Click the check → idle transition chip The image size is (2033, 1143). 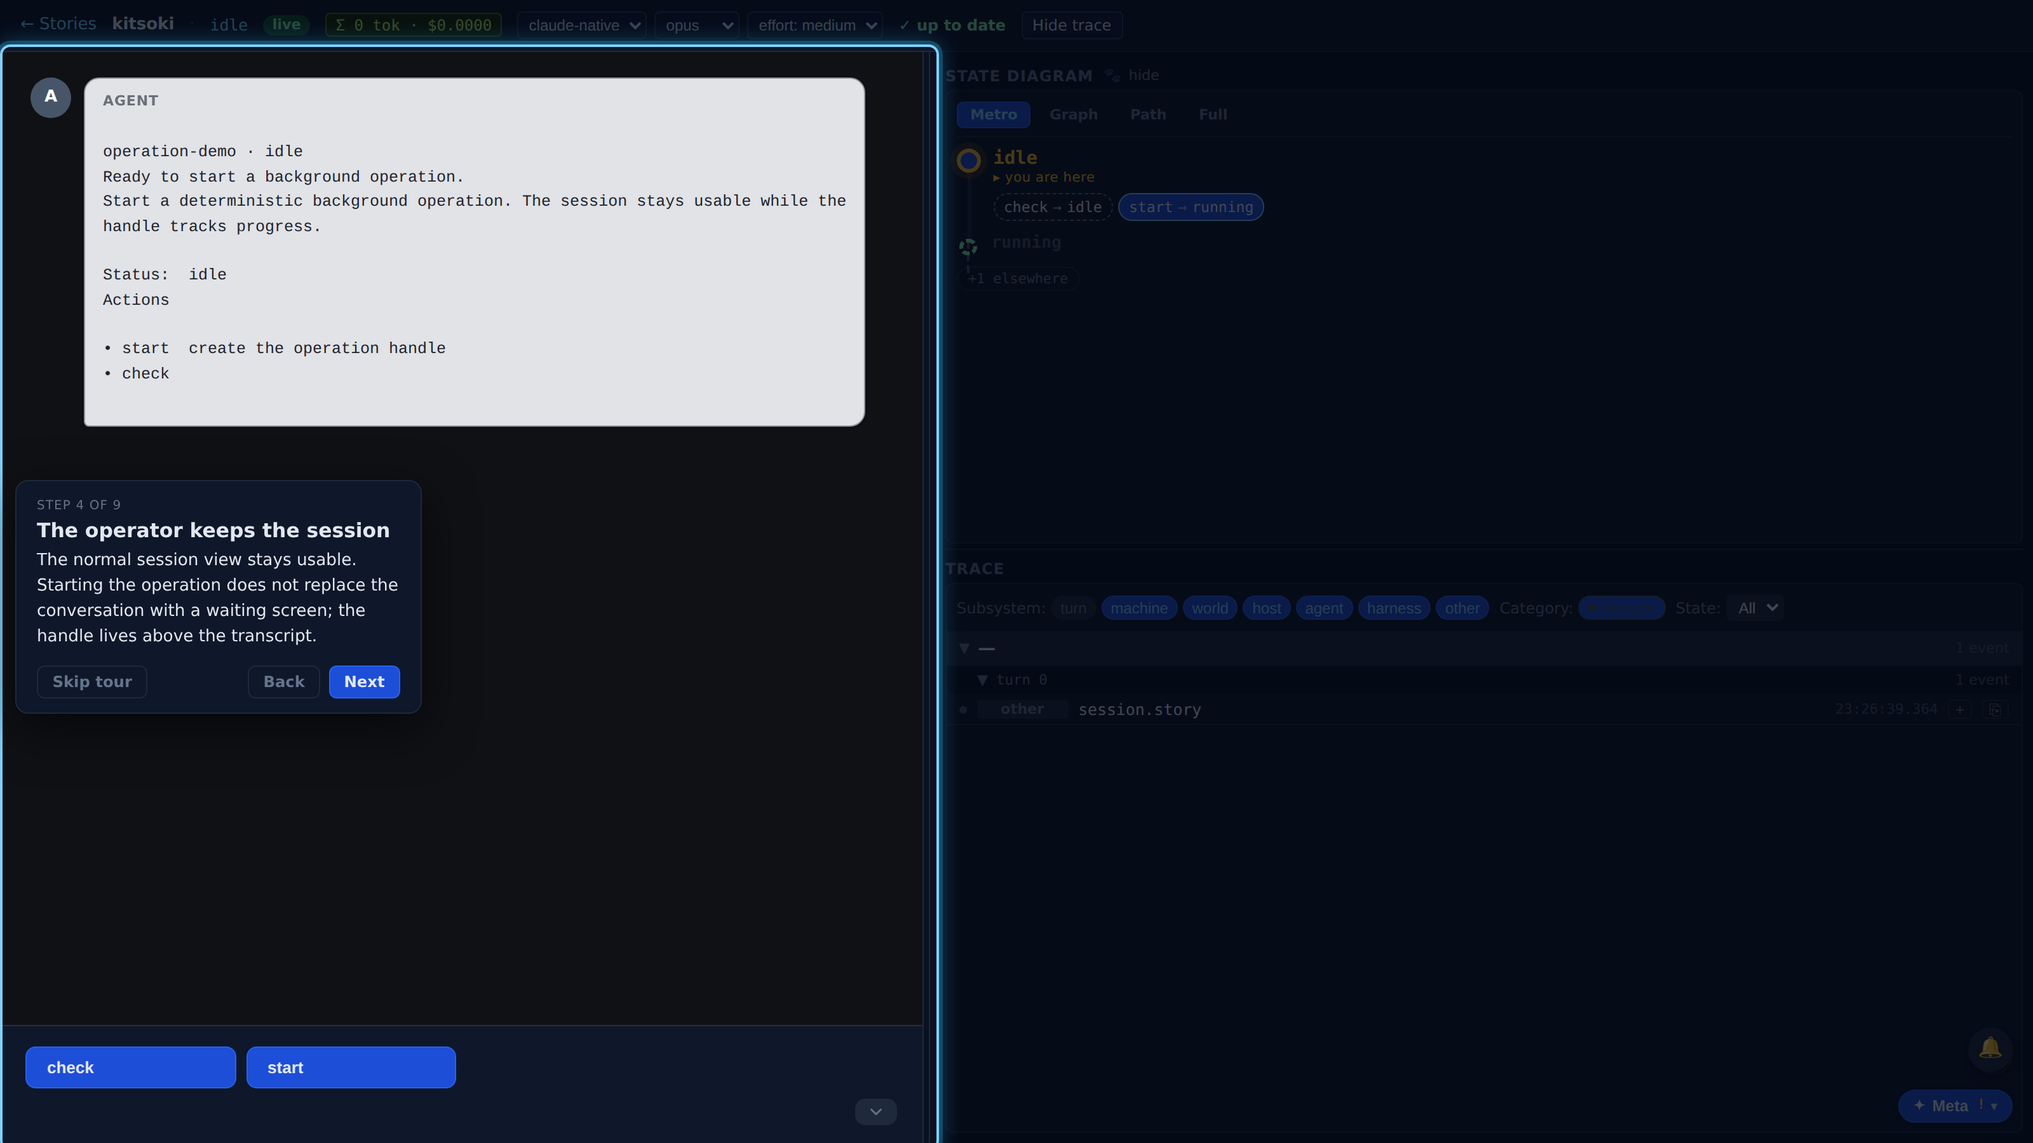[x=1053, y=206]
